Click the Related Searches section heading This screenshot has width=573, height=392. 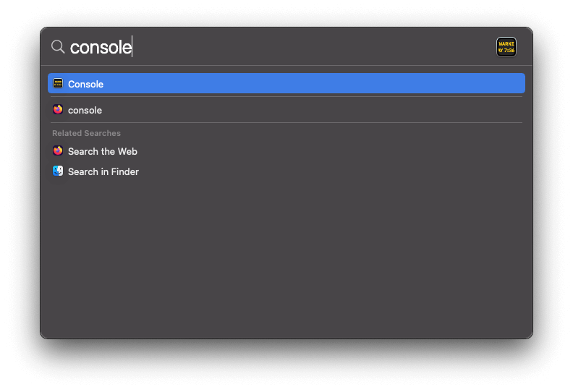[x=86, y=133]
